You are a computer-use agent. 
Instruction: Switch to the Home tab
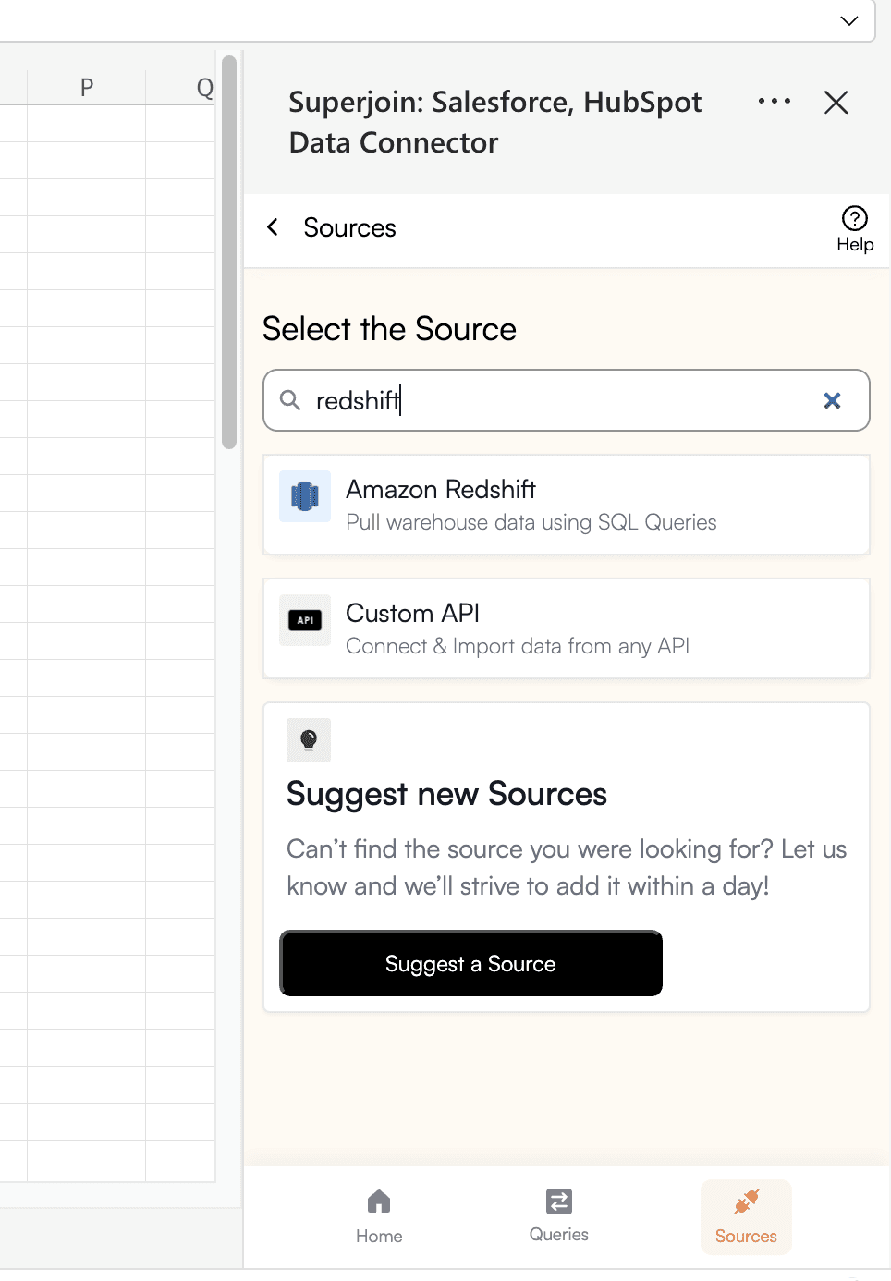pos(379,1216)
